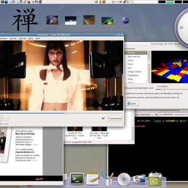Viewport: 188px width, 188px height.
Task: Open the green recycle trash in the dock
Action: point(155,179)
